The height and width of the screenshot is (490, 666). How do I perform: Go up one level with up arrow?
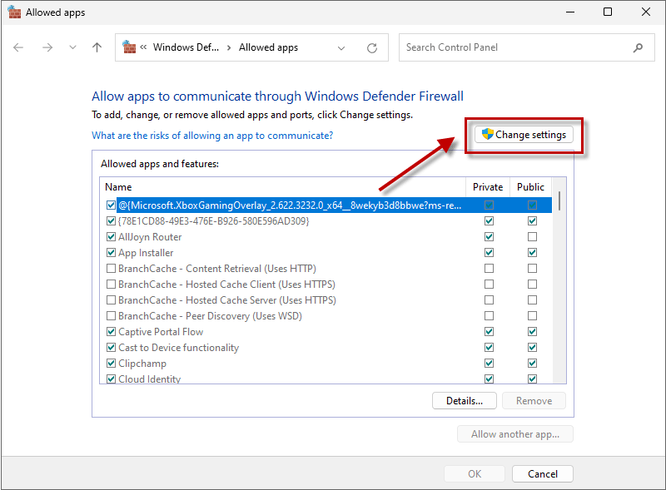97,47
